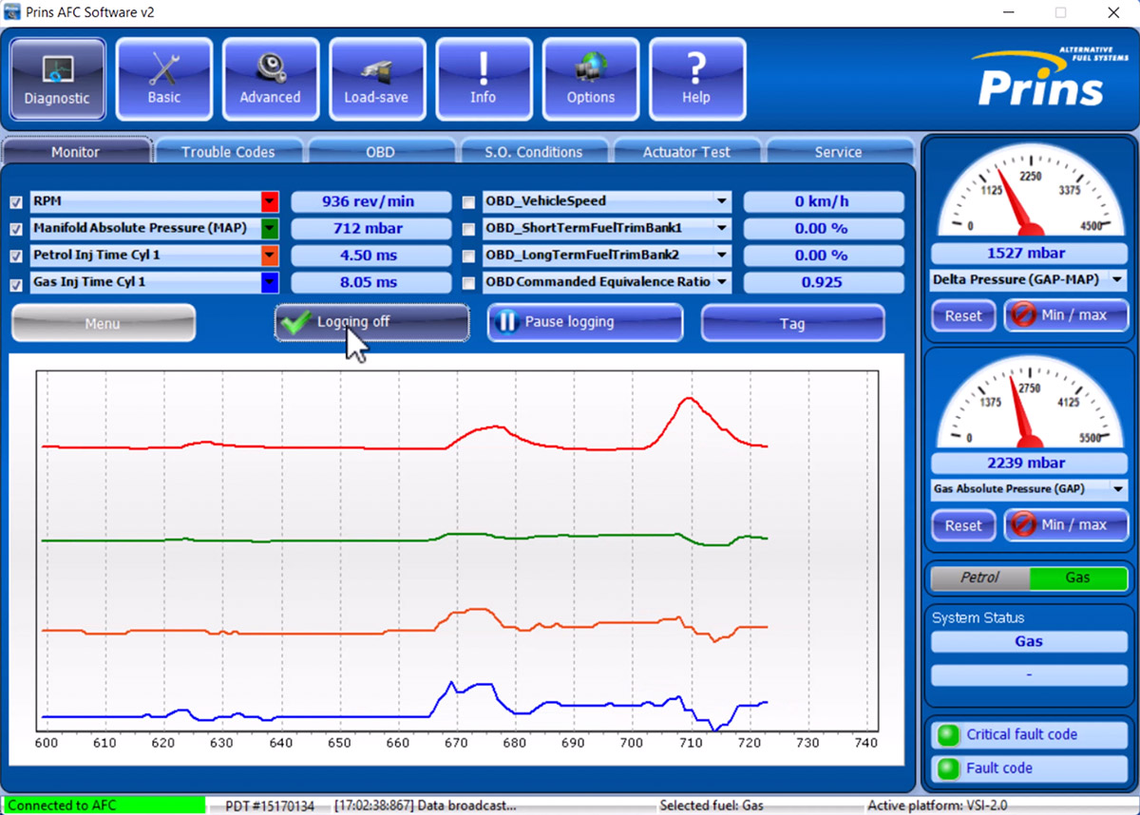Click the Fault code button
1140x815 pixels.
pyautogui.click(x=1030, y=768)
